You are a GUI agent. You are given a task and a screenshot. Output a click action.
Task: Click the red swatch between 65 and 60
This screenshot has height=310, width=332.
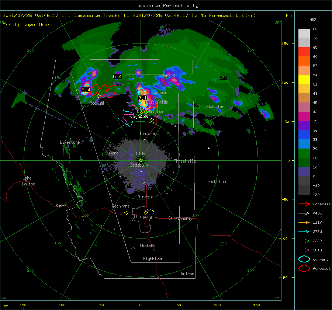pos(304,52)
